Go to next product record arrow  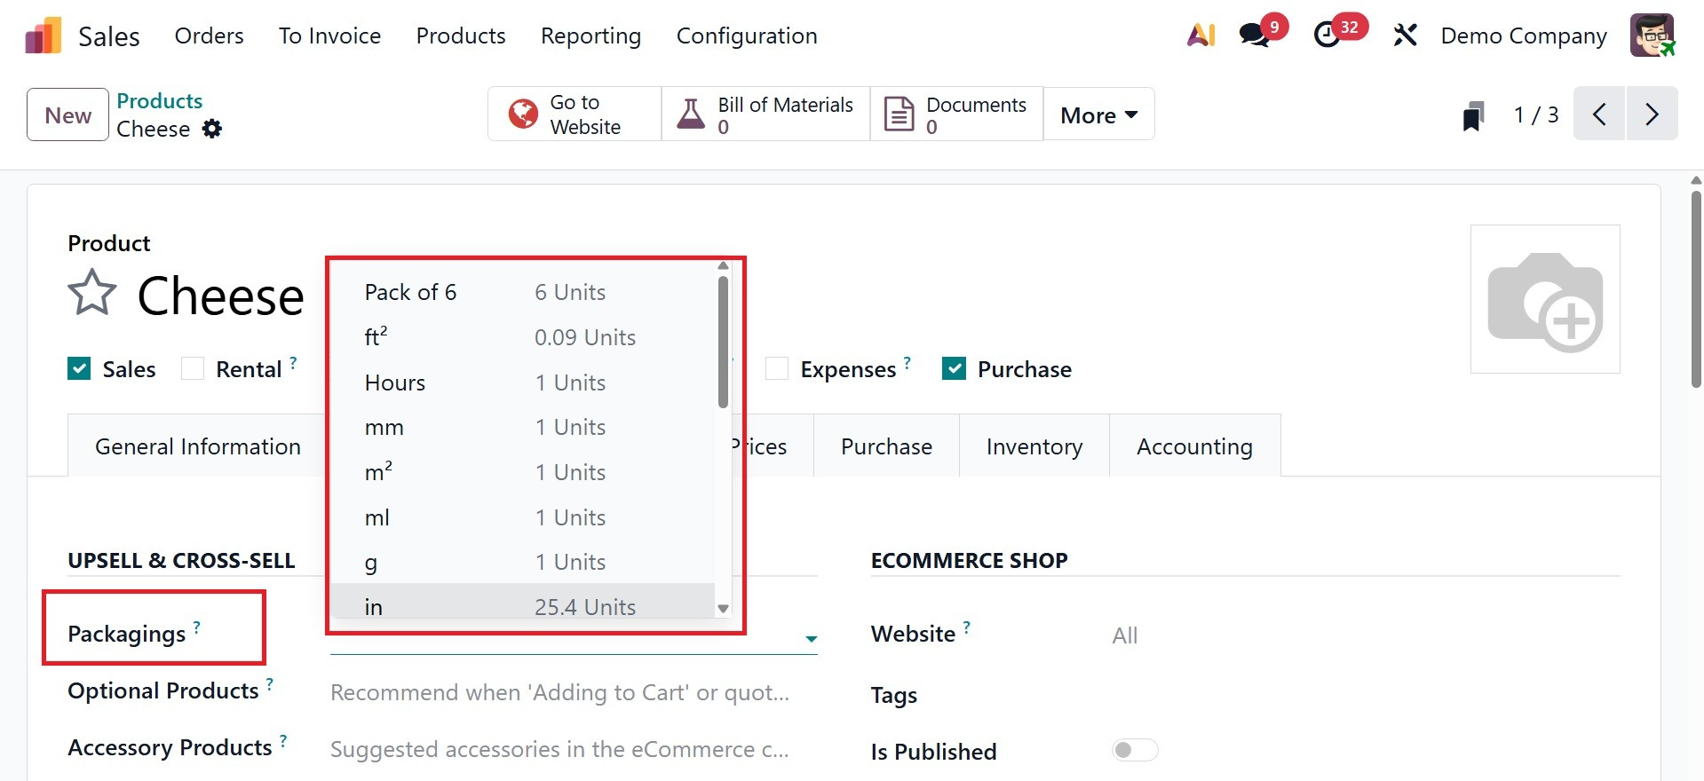[x=1652, y=114]
